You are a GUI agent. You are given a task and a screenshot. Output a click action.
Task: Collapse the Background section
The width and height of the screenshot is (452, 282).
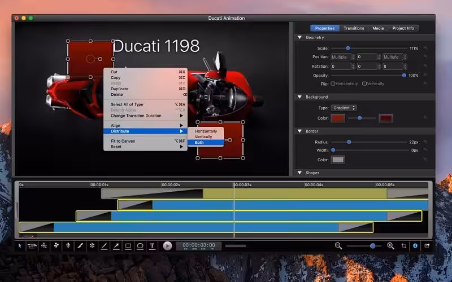(299, 97)
